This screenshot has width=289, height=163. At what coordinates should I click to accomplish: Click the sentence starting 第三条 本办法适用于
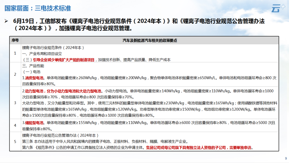pyautogui.click(x=105, y=142)
